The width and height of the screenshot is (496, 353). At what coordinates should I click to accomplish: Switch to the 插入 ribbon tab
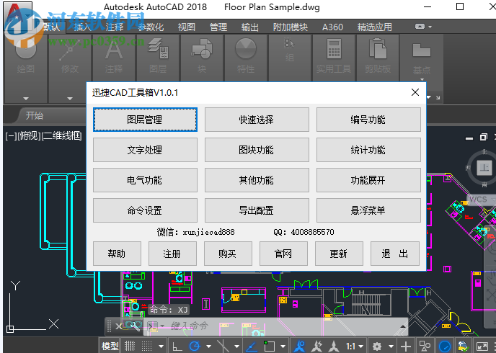pos(83,27)
